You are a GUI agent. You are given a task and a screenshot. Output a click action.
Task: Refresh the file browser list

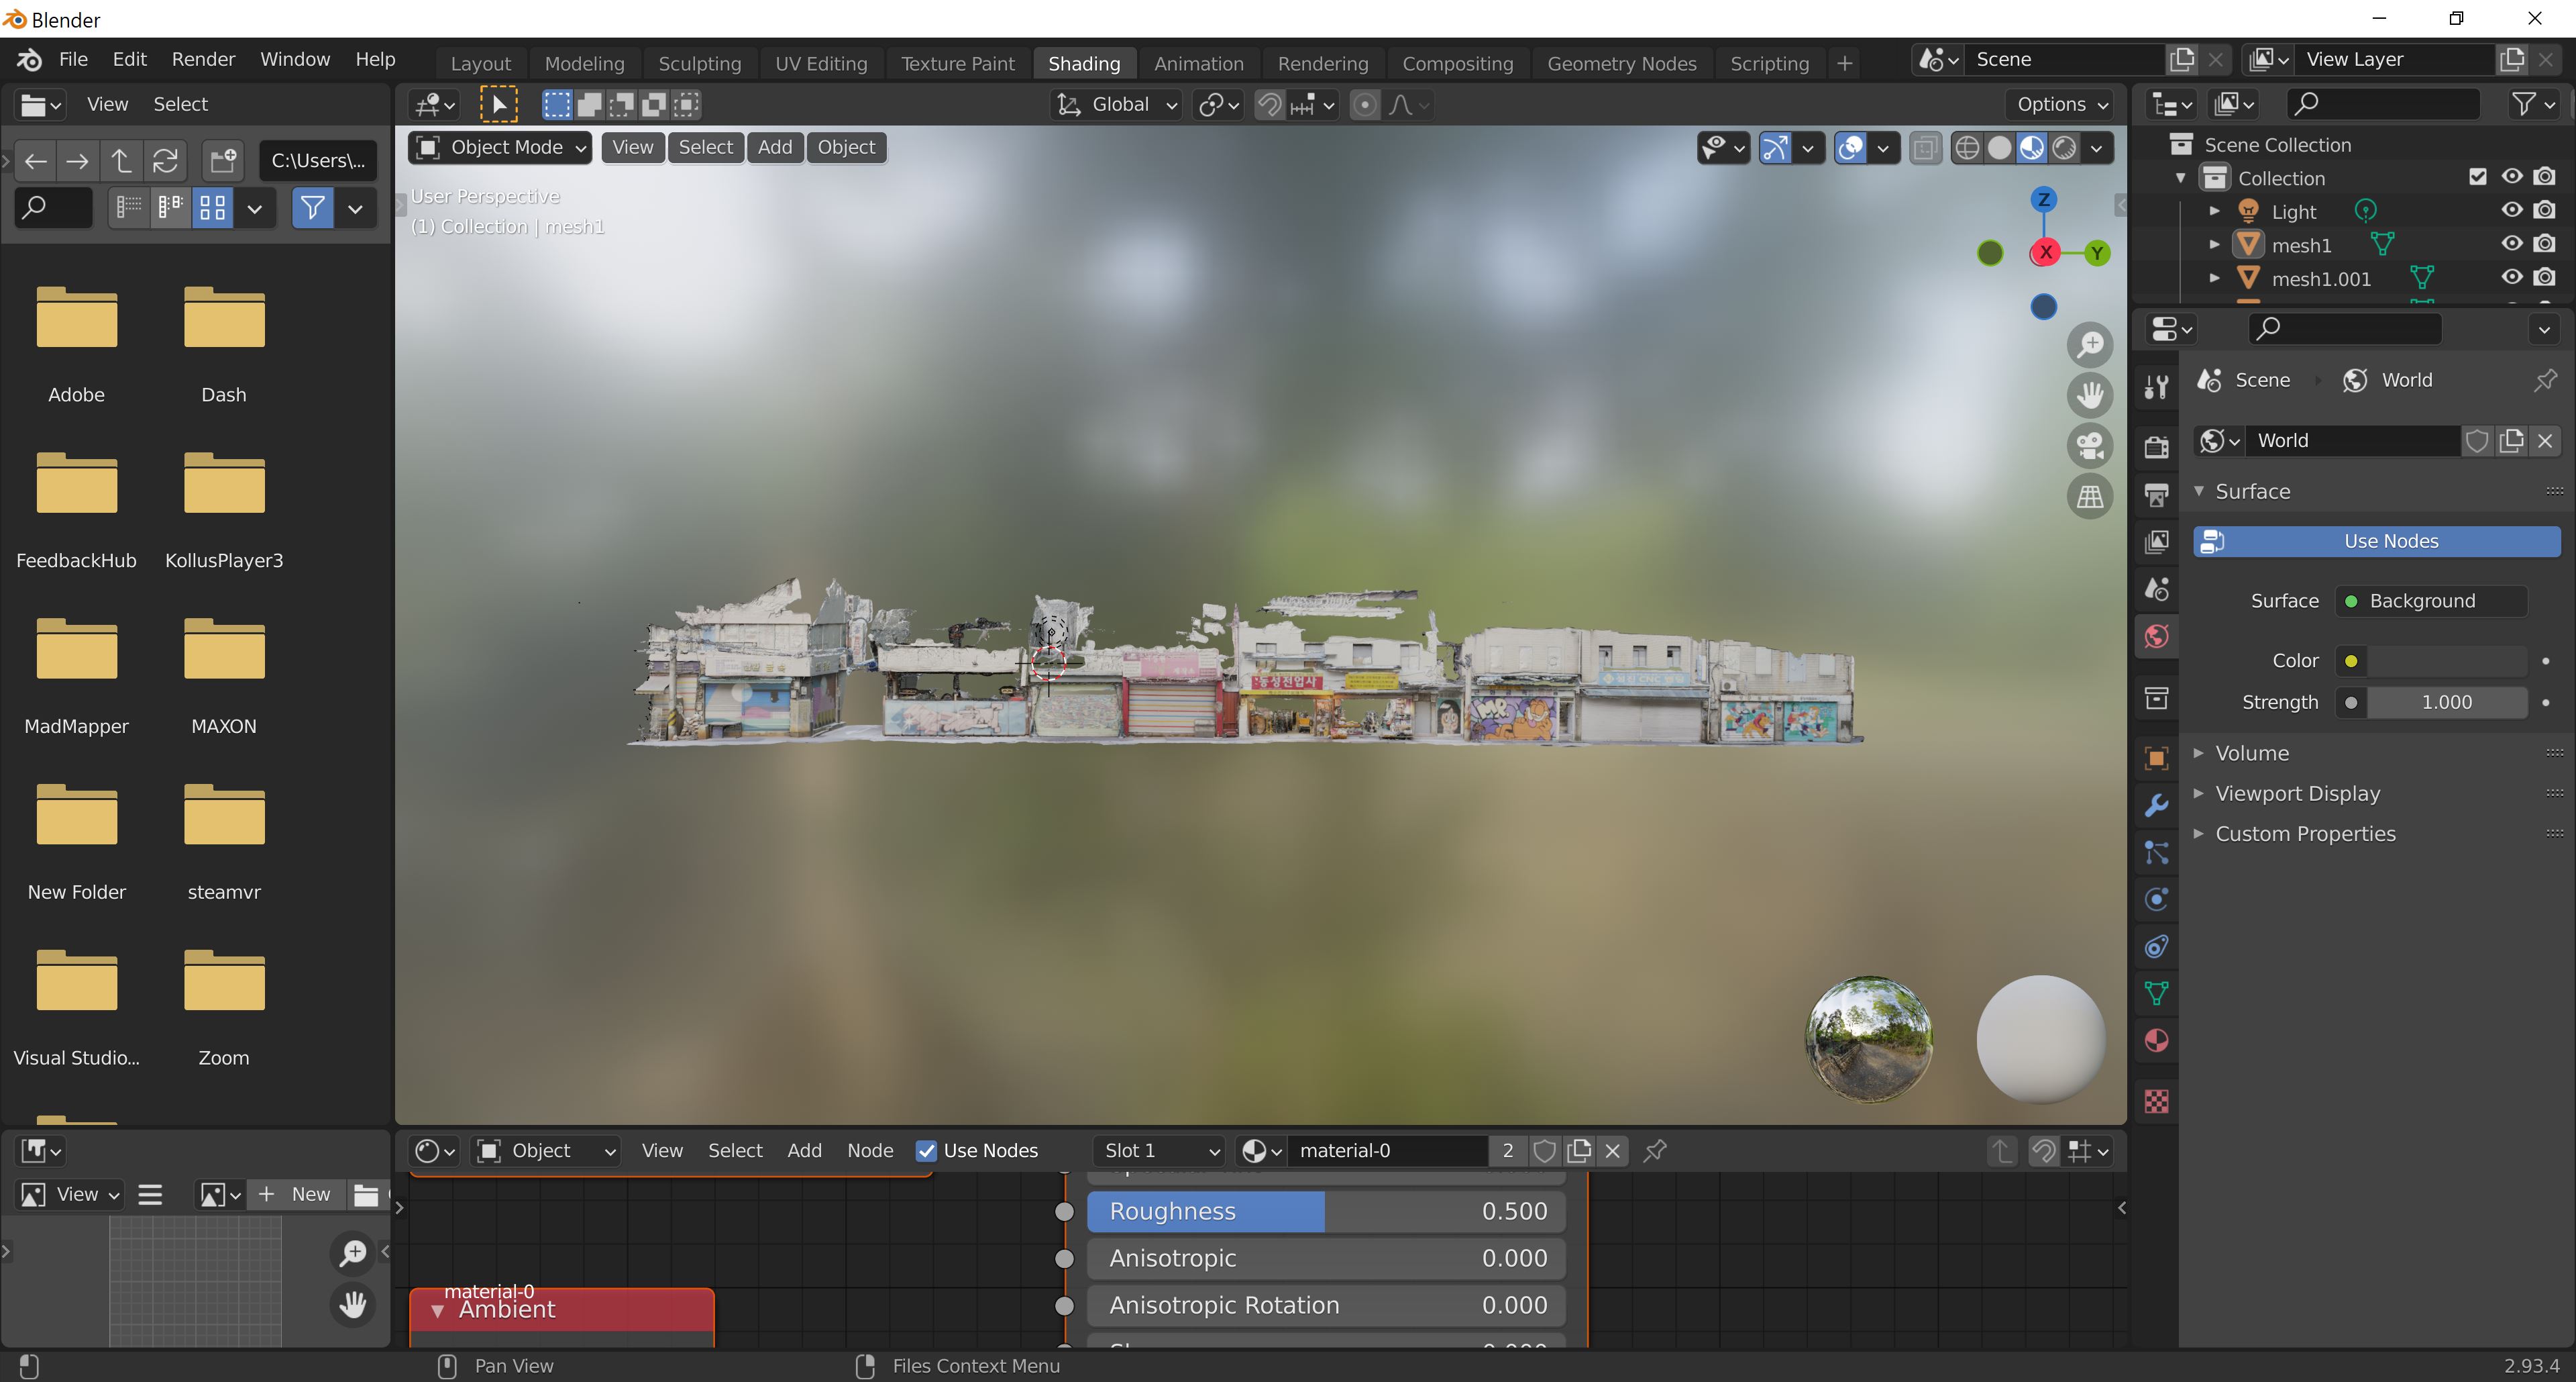tap(165, 161)
